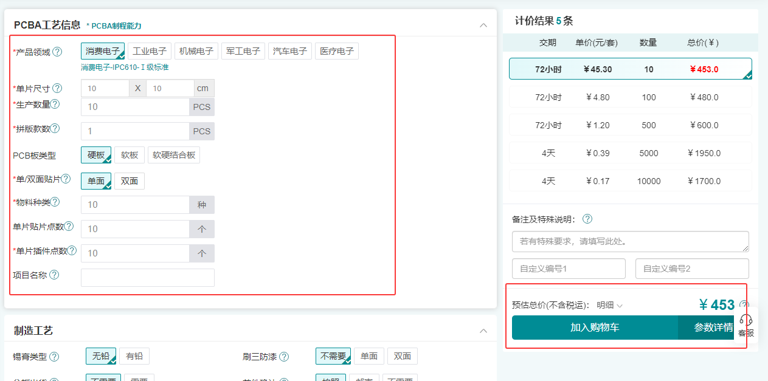The height and width of the screenshot is (381, 768).
Task: Click help icon next to 项目名称
Action: coord(54,275)
